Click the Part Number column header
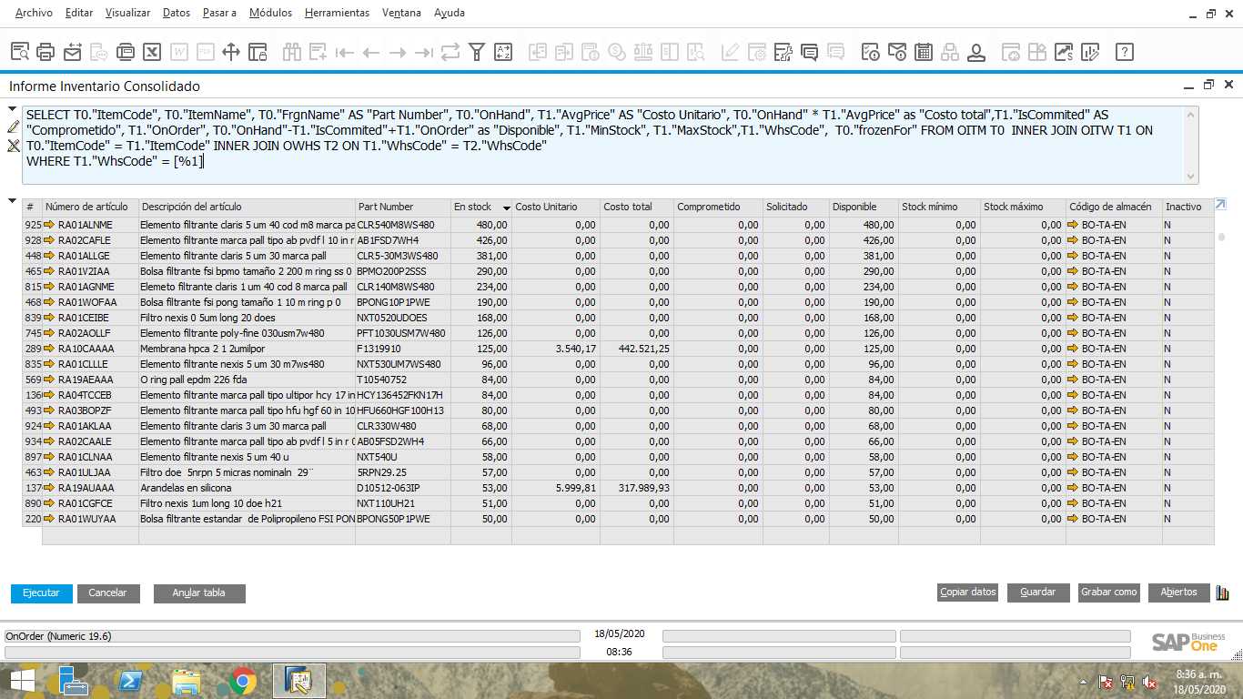 [403, 207]
